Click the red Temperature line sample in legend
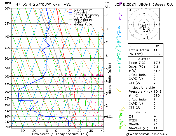 click(71, 10)
